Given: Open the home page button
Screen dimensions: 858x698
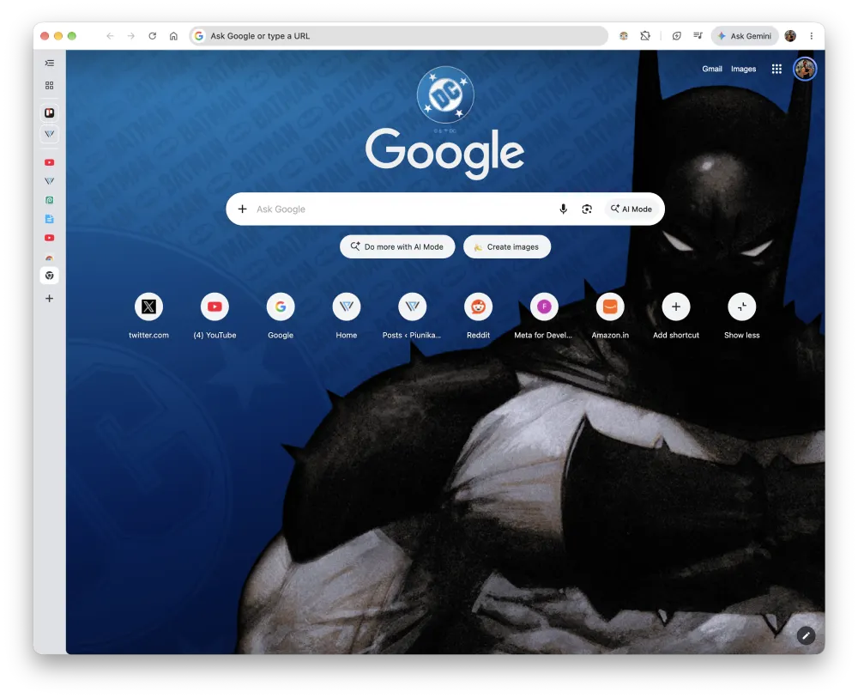Looking at the screenshot, I should click(173, 36).
